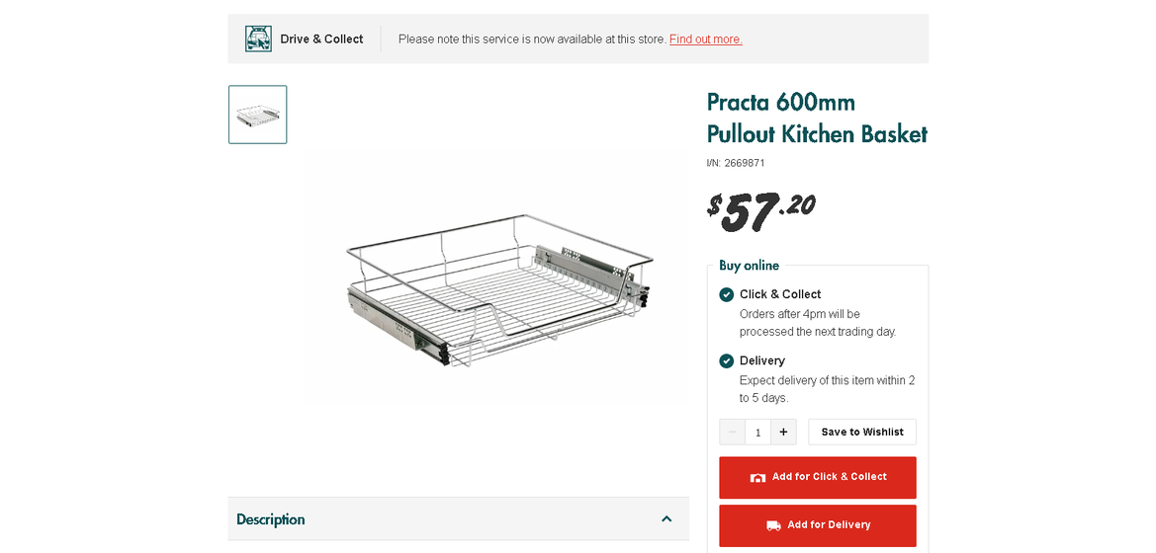Screen dimensions: 1156x553
Task: Click the $57.20 price
Action: pyautogui.click(x=761, y=209)
